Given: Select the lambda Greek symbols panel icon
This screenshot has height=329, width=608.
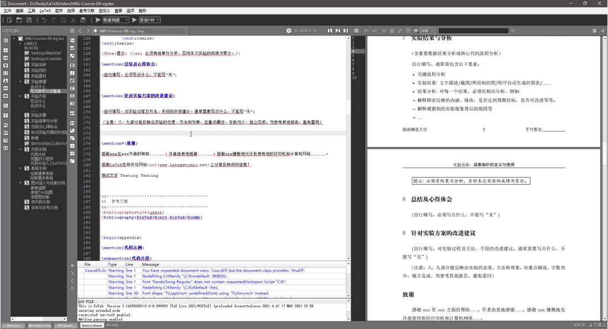Looking at the screenshot, I should (6, 81).
